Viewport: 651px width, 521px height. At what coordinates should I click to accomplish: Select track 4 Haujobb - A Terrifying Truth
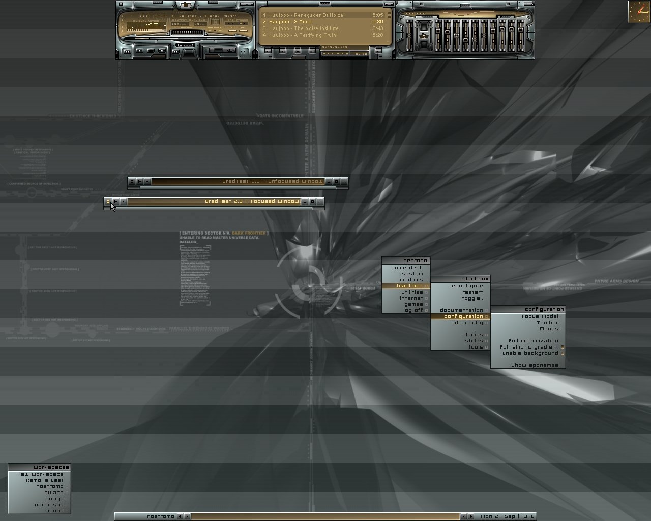323,35
